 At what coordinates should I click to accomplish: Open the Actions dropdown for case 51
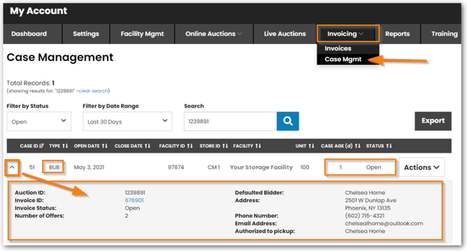422,167
